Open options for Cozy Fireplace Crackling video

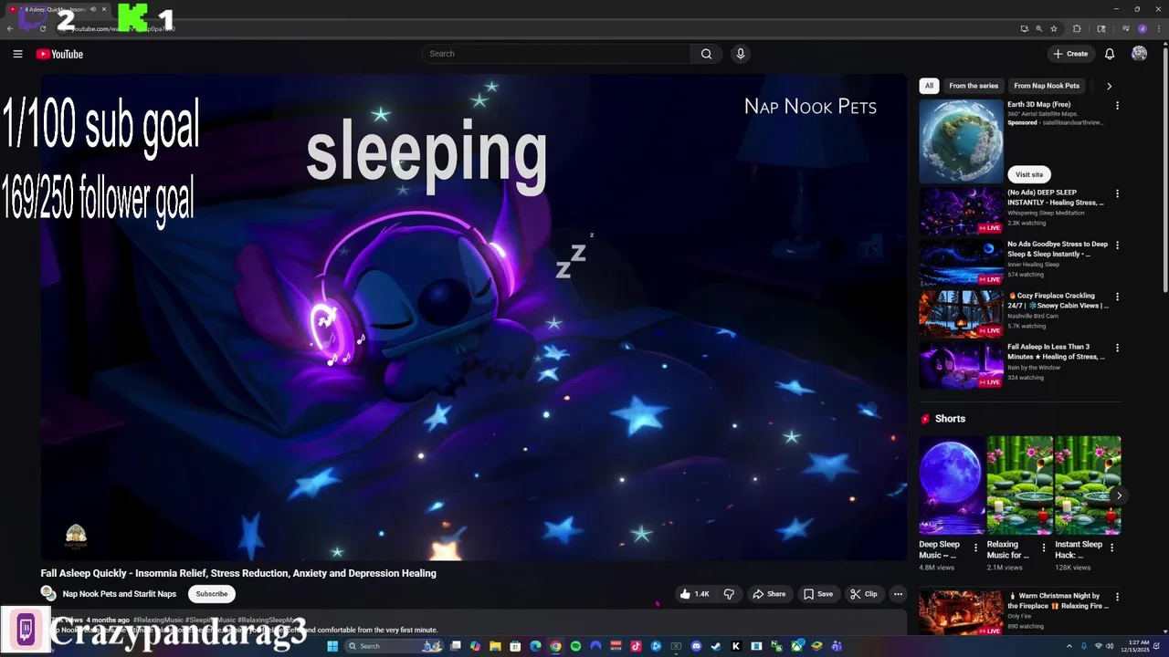click(x=1117, y=297)
